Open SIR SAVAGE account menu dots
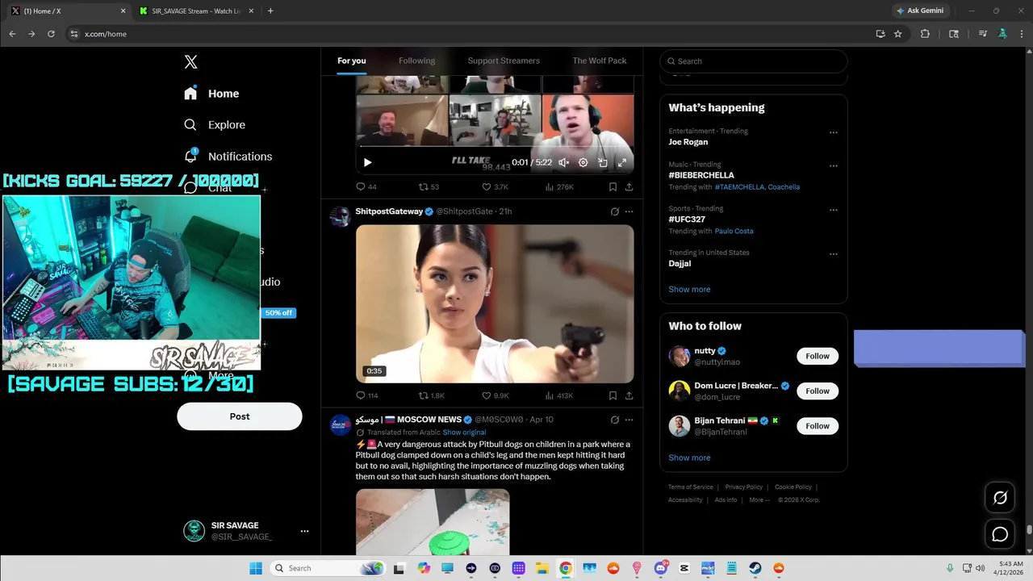The width and height of the screenshot is (1033, 581). point(304,531)
